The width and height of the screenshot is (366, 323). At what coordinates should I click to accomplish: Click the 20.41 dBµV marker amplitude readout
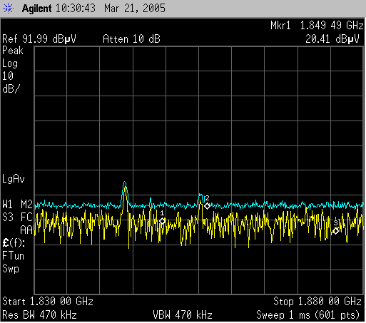coord(332,39)
